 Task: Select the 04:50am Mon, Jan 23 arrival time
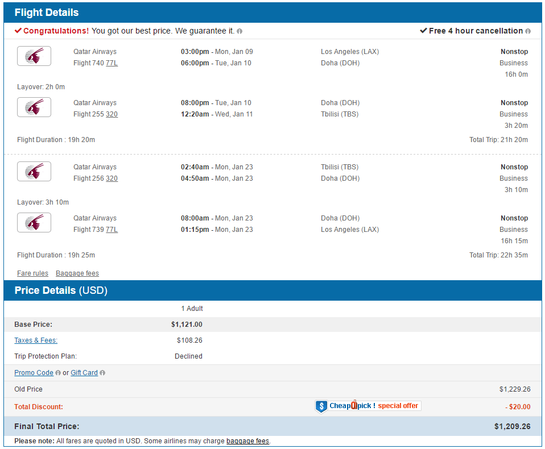click(x=217, y=178)
